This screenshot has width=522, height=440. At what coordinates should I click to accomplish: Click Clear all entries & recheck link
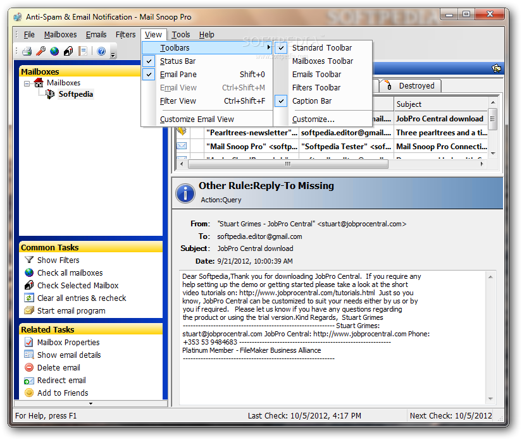pyautogui.click(x=82, y=298)
